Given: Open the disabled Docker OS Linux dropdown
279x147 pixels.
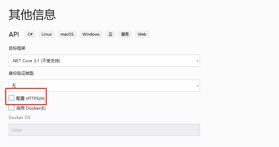Looking at the screenshot, I should point(104,130).
